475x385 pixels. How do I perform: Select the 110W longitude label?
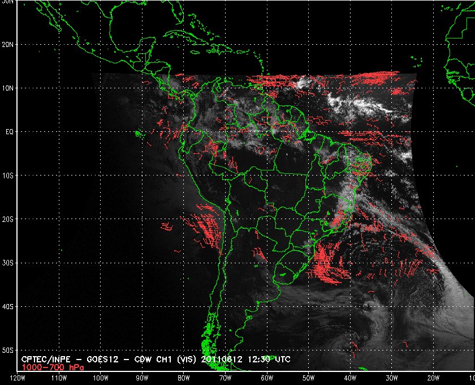click(59, 378)
